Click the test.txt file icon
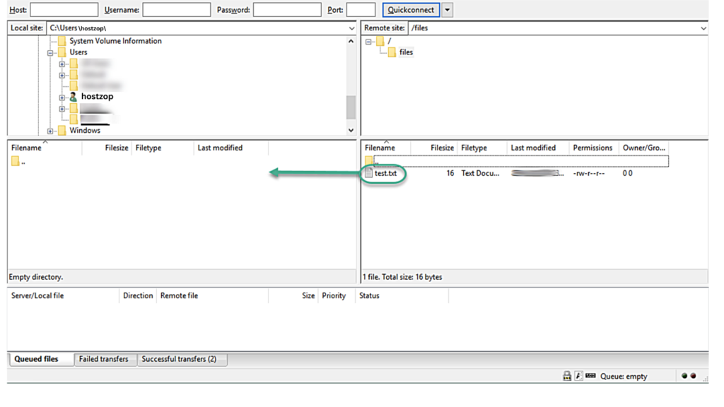Screen dimensions: 724x407 pyautogui.click(x=368, y=173)
